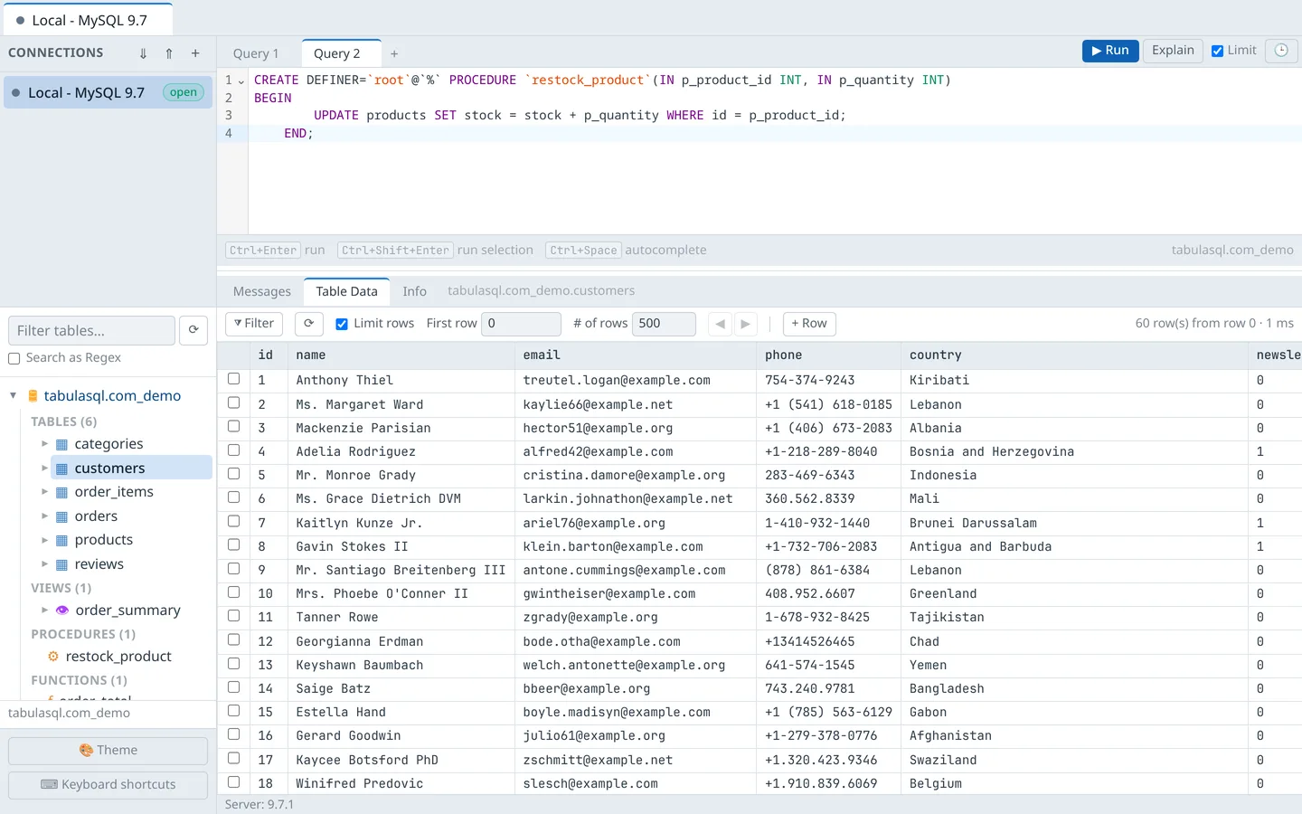Screen dimensions: 1302x814
Task: Go to previous page of rows
Action: pyautogui.click(x=720, y=324)
